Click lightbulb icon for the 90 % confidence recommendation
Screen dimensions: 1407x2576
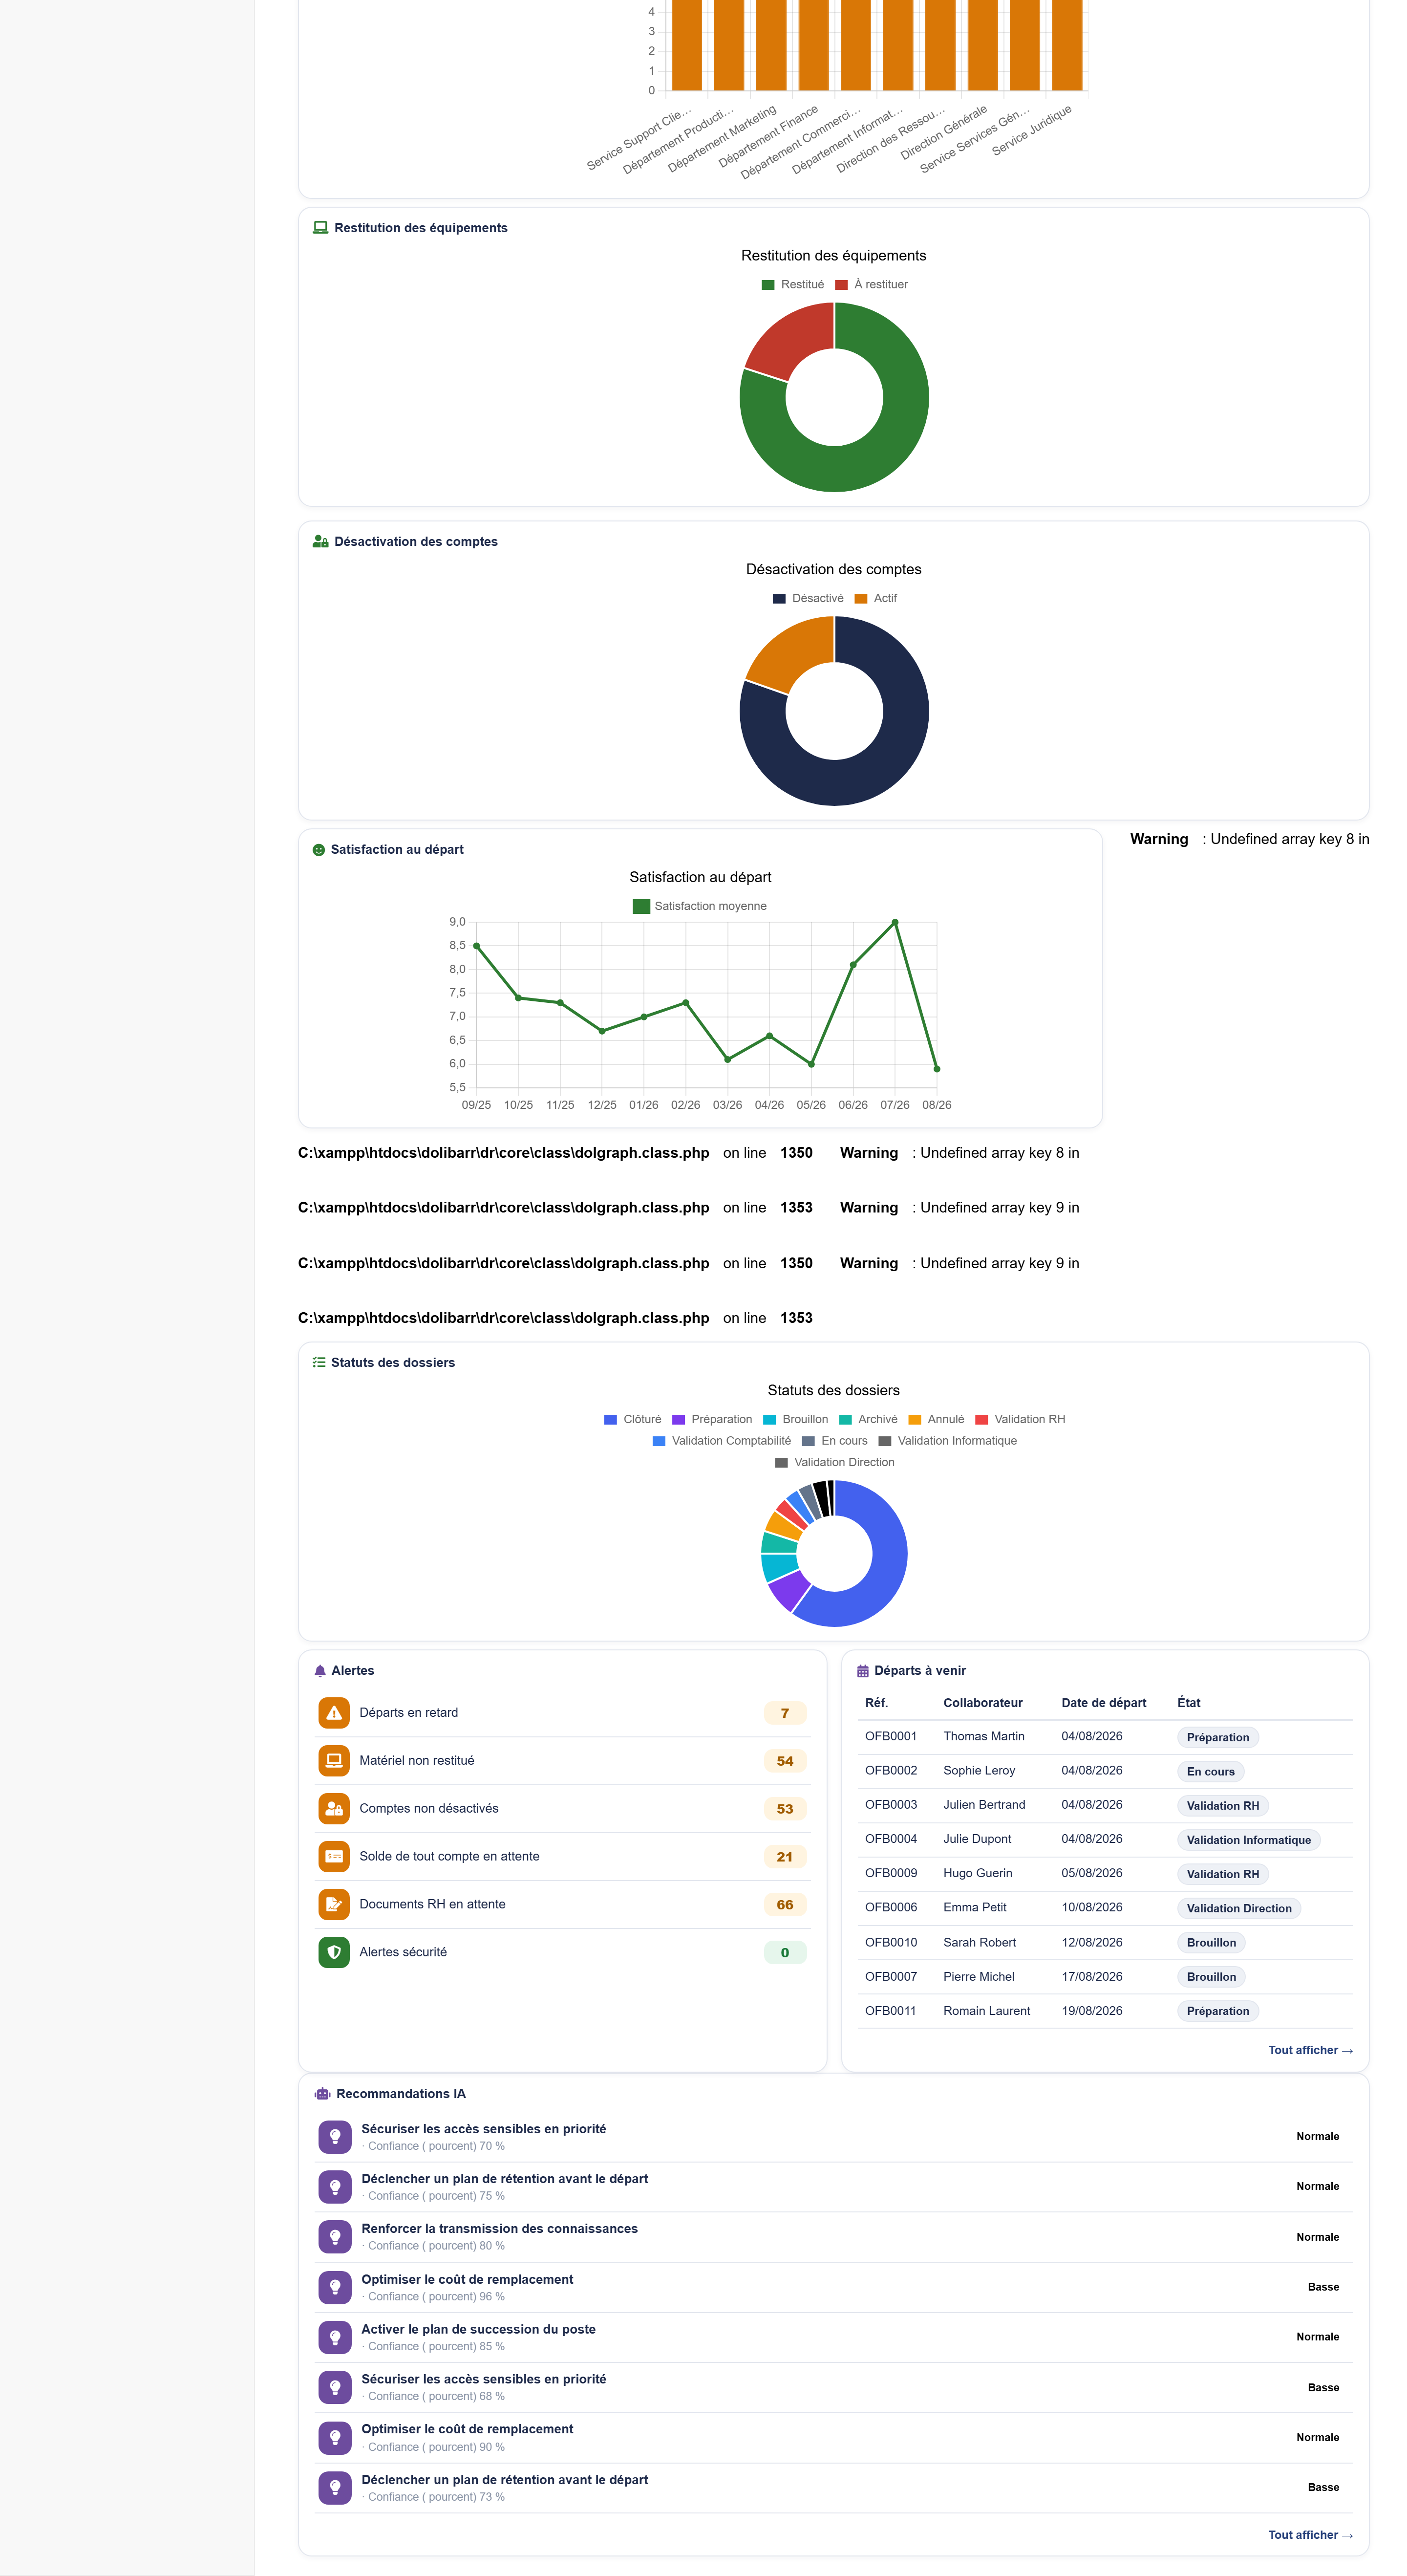335,2438
